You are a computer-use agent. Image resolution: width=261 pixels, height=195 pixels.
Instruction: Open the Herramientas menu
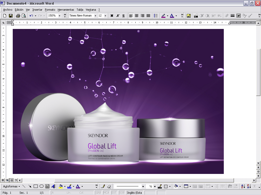(x=66, y=10)
